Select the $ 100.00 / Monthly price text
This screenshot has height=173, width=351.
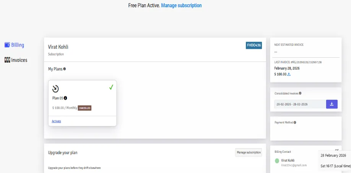pos(65,108)
